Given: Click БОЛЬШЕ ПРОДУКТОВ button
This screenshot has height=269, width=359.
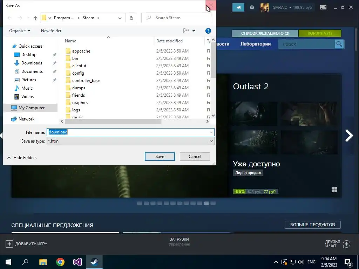Looking at the screenshot, I should pyautogui.click(x=312, y=225).
